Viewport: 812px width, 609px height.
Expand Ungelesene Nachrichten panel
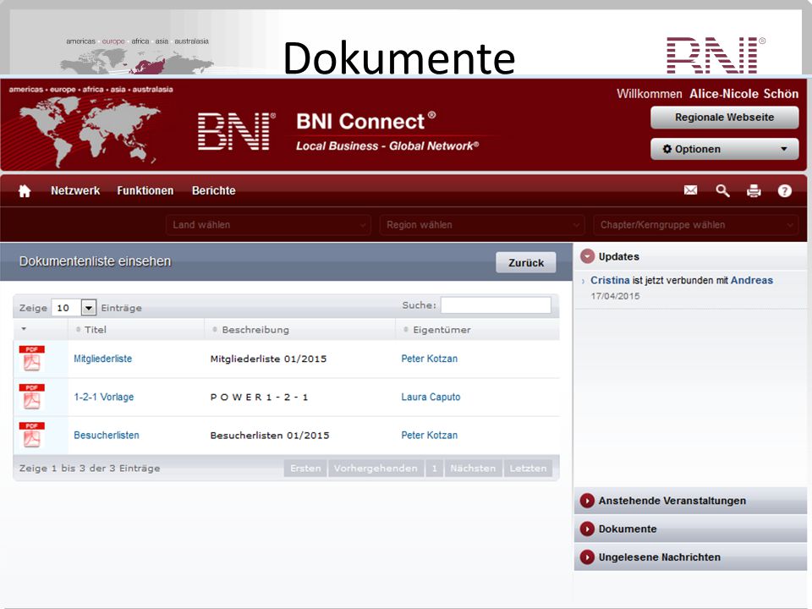(690, 557)
